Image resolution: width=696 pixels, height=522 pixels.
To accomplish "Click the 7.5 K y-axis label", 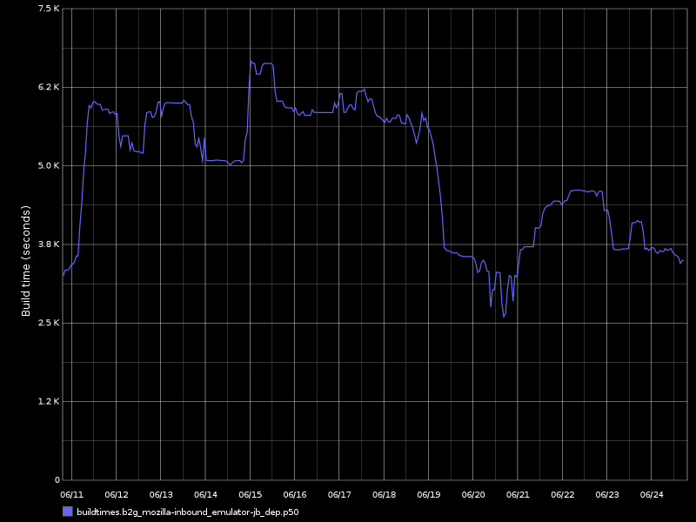I will click(50, 9).
